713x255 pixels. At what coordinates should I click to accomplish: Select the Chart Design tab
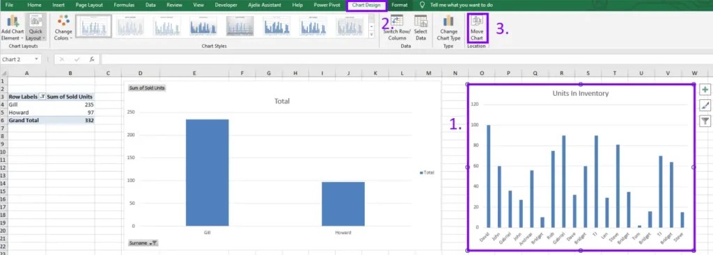pos(366,5)
